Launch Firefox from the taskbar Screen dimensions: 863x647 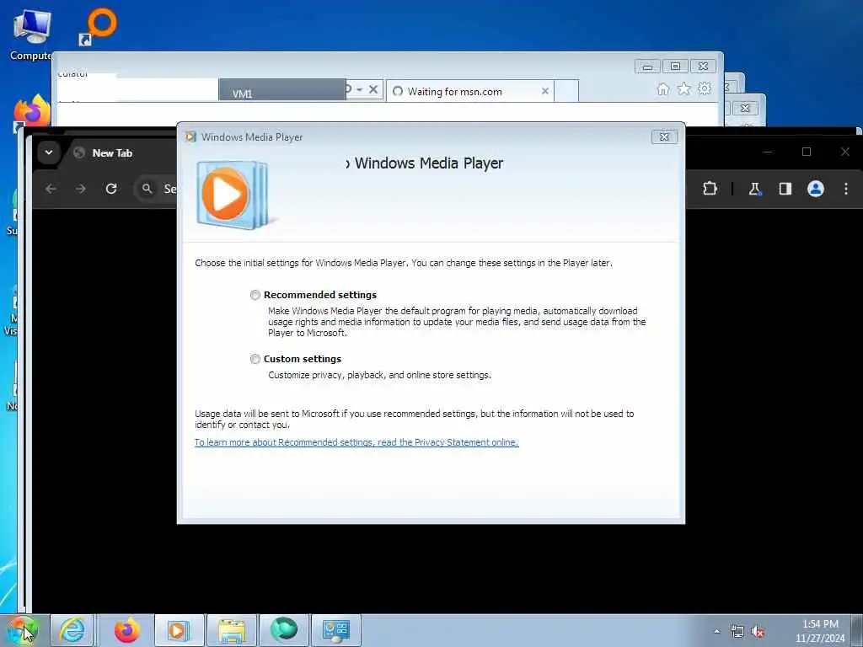[126, 630]
